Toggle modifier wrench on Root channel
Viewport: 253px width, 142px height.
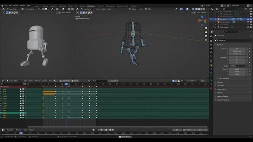[x=21, y=89]
